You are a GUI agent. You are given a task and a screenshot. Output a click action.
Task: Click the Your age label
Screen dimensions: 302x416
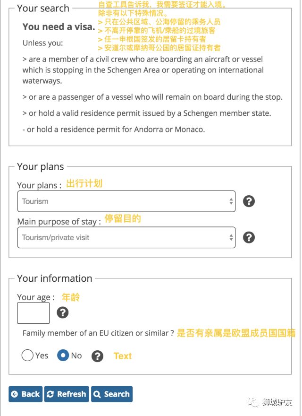pos(36,297)
